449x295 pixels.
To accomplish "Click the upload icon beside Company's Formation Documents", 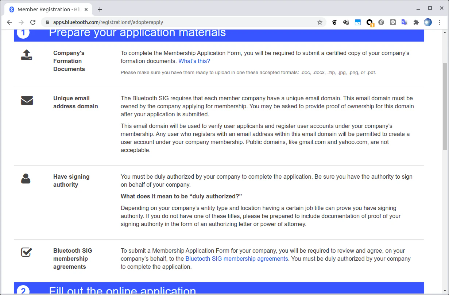I will coord(27,55).
